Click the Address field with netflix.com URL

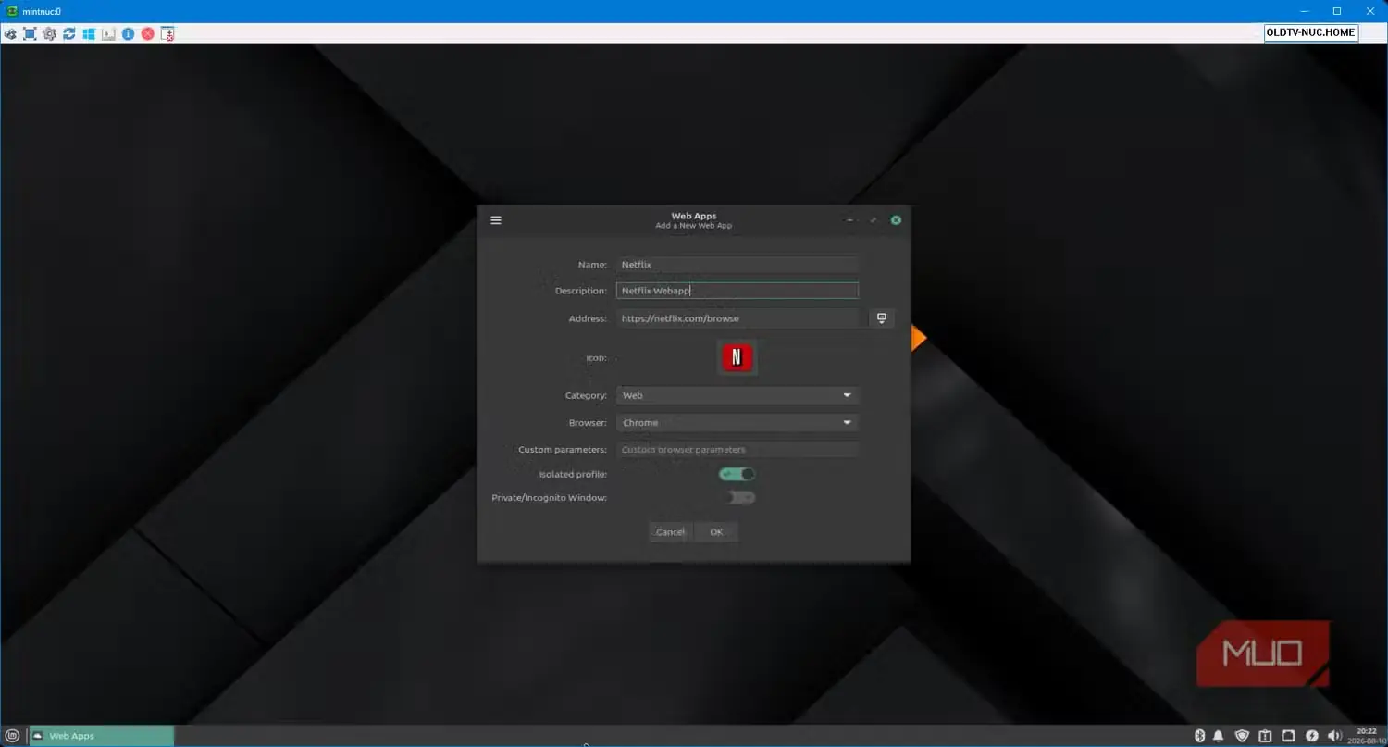click(739, 318)
